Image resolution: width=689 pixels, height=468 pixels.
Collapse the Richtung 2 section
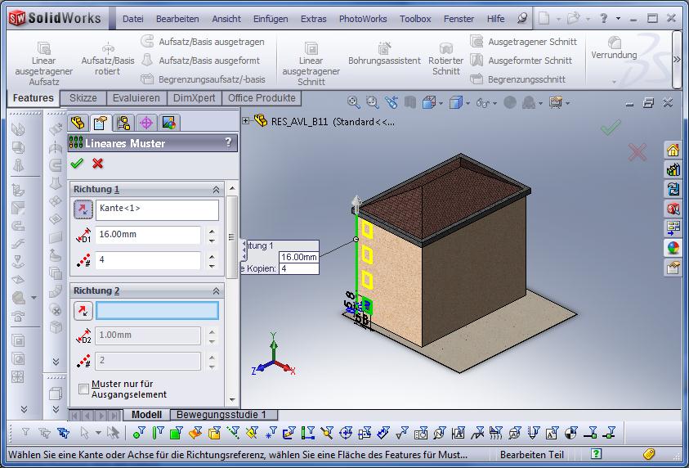217,290
